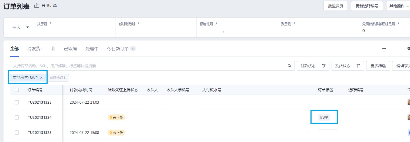The height and width of the screenshot is (142, 410).
Task: Click the 收件人 column header
Action: tap(152, 90)
